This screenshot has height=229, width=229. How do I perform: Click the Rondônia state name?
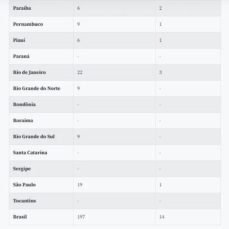point(25,104)
